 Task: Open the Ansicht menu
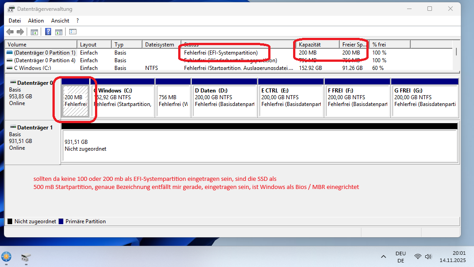click(x=60, y=20)
